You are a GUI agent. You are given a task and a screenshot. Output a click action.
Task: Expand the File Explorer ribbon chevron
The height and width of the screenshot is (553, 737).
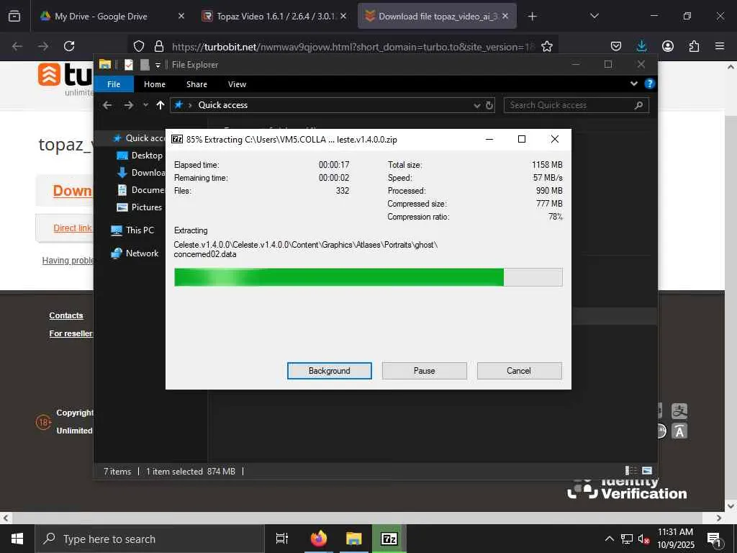point(633,84)
